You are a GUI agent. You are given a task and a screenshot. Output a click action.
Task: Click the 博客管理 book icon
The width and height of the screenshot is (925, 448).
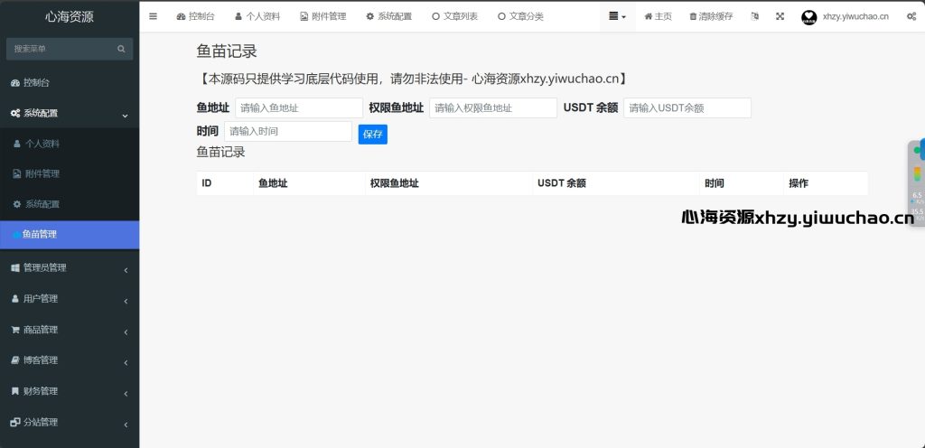pyautogui.click(x=15, y=360)
